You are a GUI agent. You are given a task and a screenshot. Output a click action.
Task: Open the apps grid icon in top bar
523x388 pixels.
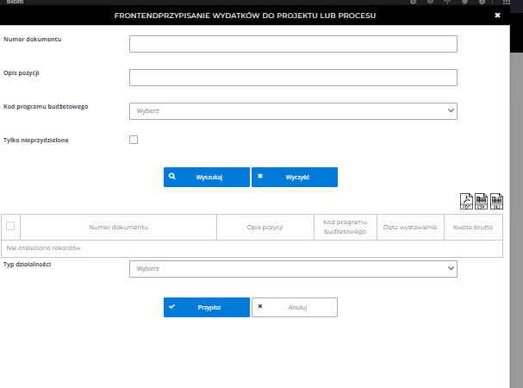(507, 3)
